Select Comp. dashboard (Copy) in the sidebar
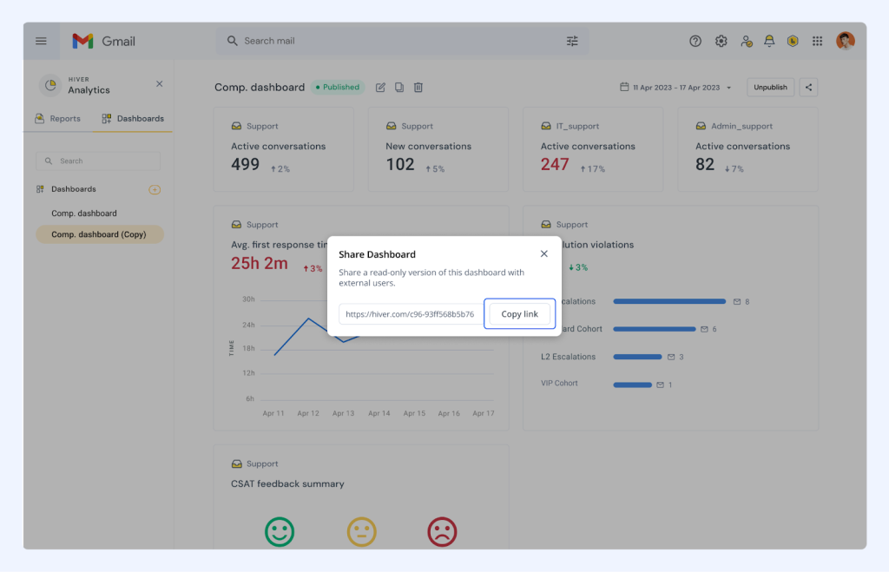Screen dimensions: 889x572 point(99,233)
